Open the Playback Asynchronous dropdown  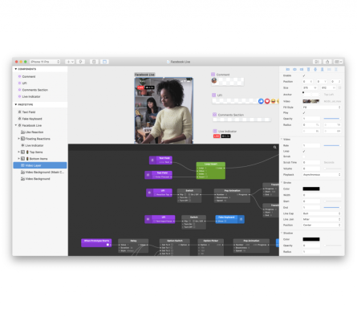tap(322, 175)
